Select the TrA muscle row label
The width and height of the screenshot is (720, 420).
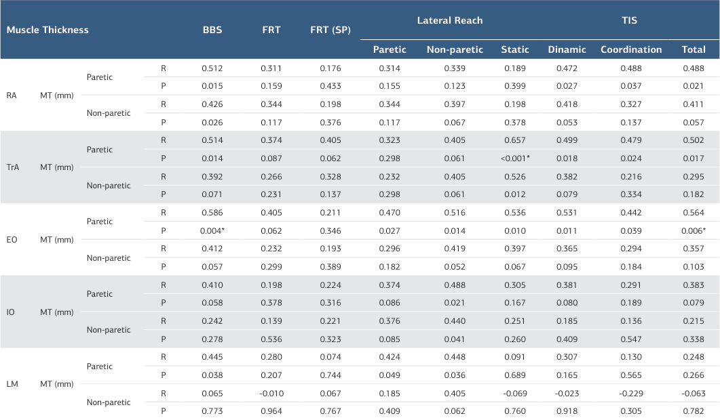point(12,167)
